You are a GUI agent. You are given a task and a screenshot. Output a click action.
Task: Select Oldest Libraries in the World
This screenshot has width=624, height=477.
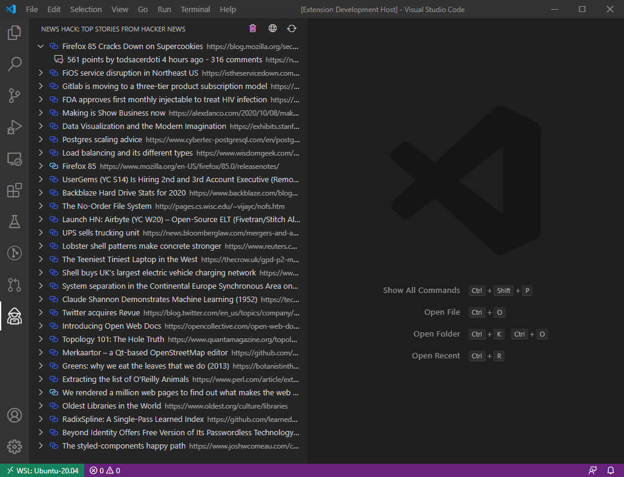point(168,406)
